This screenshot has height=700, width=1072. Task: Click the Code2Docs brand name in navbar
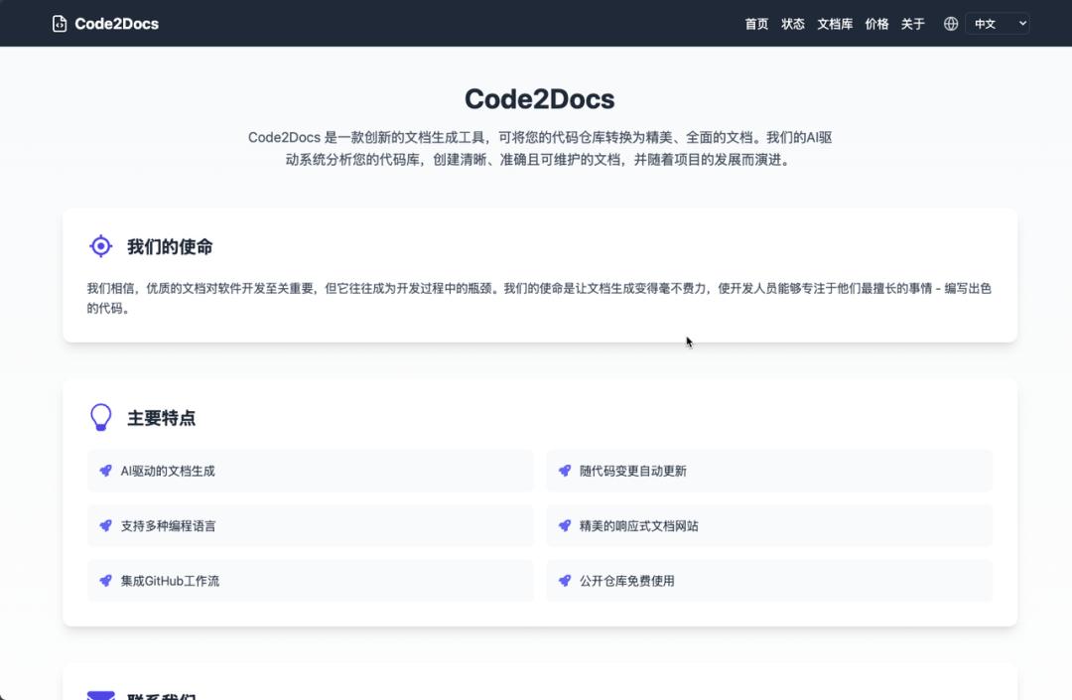pos(116,24)
